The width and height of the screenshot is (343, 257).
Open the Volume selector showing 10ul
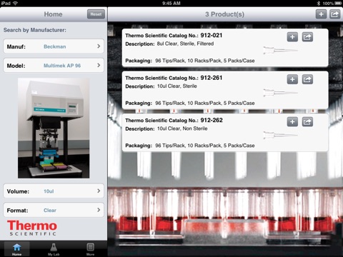[54, 191]
